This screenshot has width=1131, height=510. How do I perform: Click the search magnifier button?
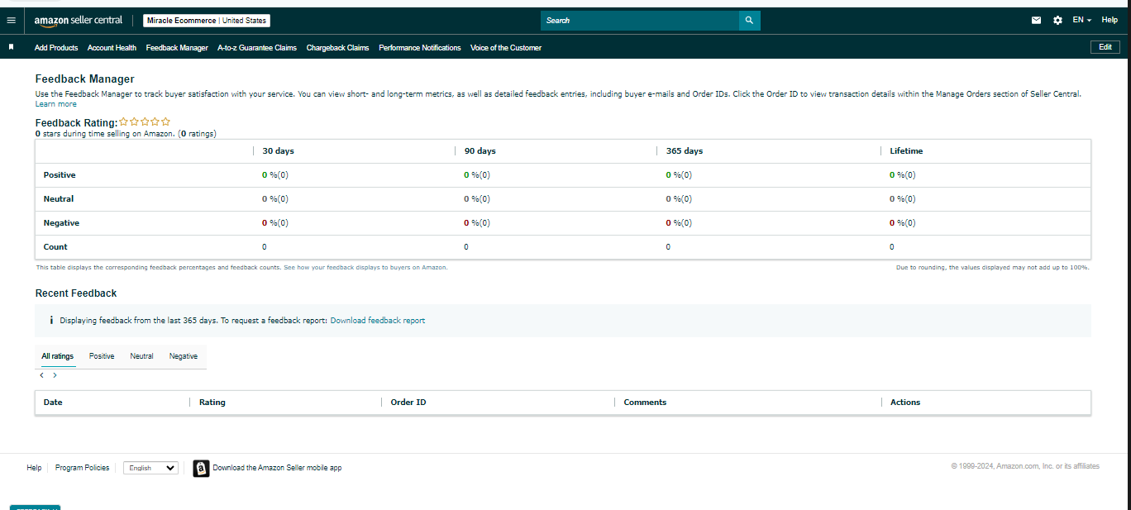tap(749, 21)
